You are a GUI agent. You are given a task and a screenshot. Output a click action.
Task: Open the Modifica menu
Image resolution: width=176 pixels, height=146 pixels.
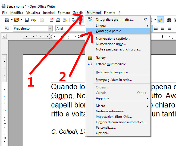pos(17,13)
